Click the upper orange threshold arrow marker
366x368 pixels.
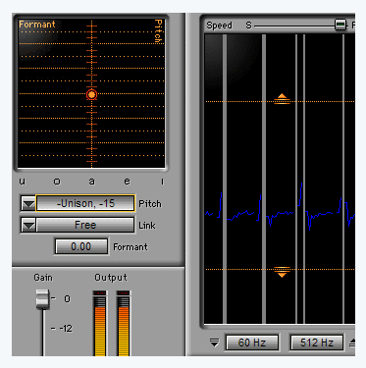click(282, 98)
